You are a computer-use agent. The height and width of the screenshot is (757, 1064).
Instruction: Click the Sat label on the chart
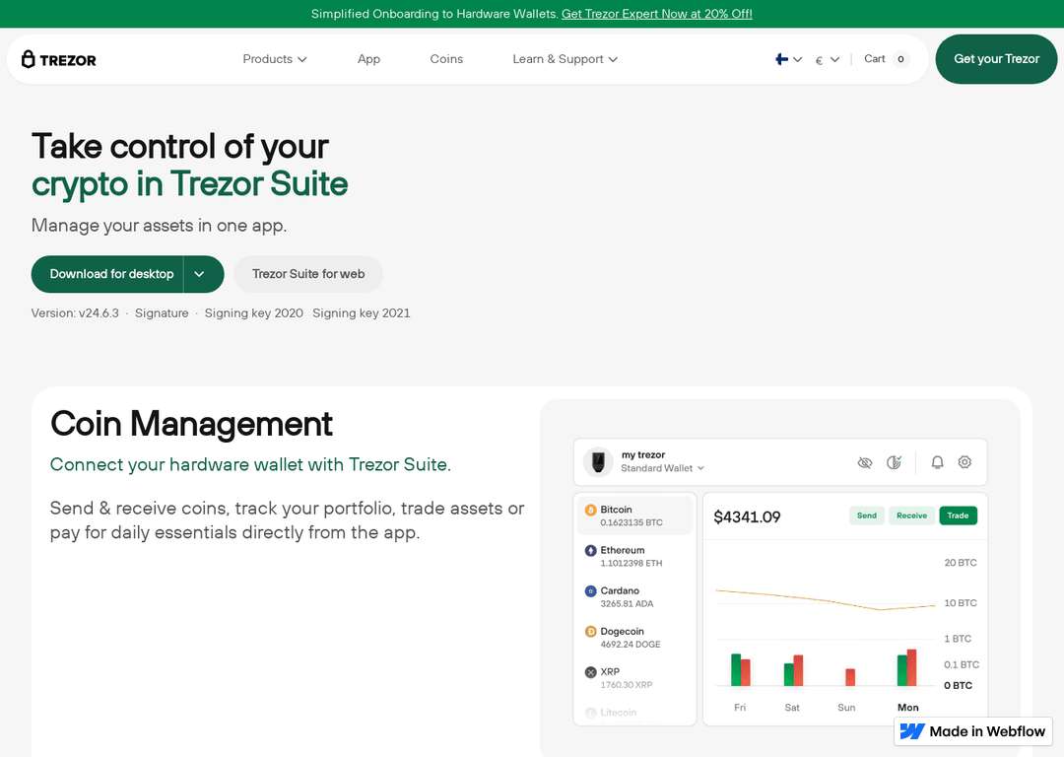click(x=792, y=708)
